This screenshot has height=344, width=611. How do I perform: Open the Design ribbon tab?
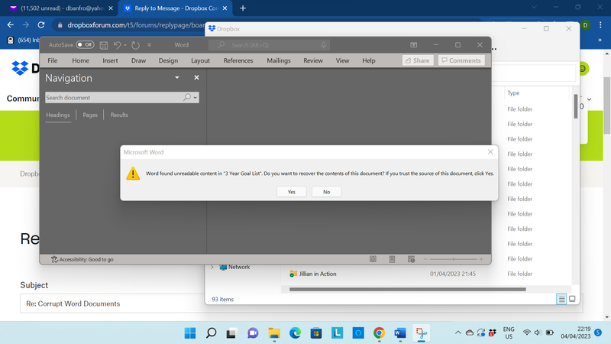point(168,60)
